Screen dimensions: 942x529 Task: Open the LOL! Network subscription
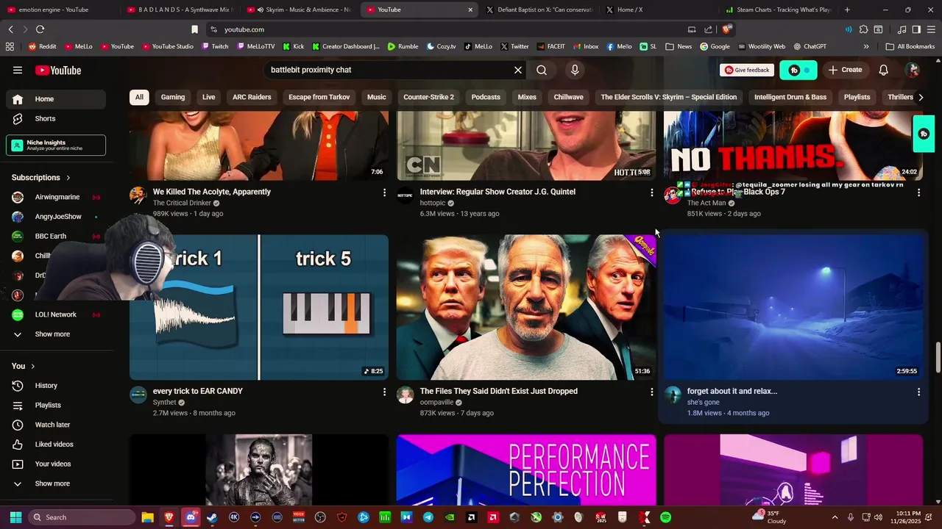click(x=55, y=314)
